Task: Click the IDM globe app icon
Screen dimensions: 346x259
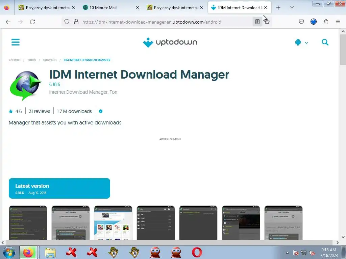Action: pos(26,86)
